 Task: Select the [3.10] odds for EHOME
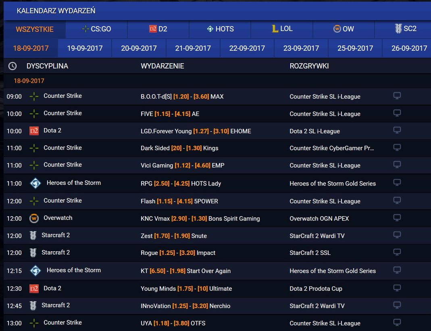[x=221, y=131]
